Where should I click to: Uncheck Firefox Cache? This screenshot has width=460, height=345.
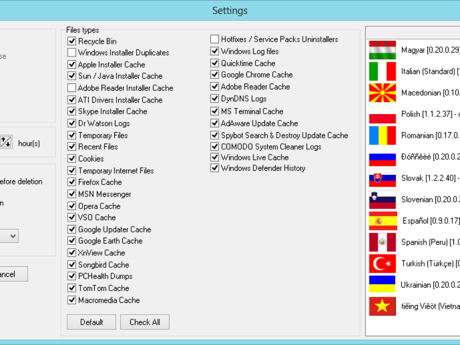[x=72, y=182]
